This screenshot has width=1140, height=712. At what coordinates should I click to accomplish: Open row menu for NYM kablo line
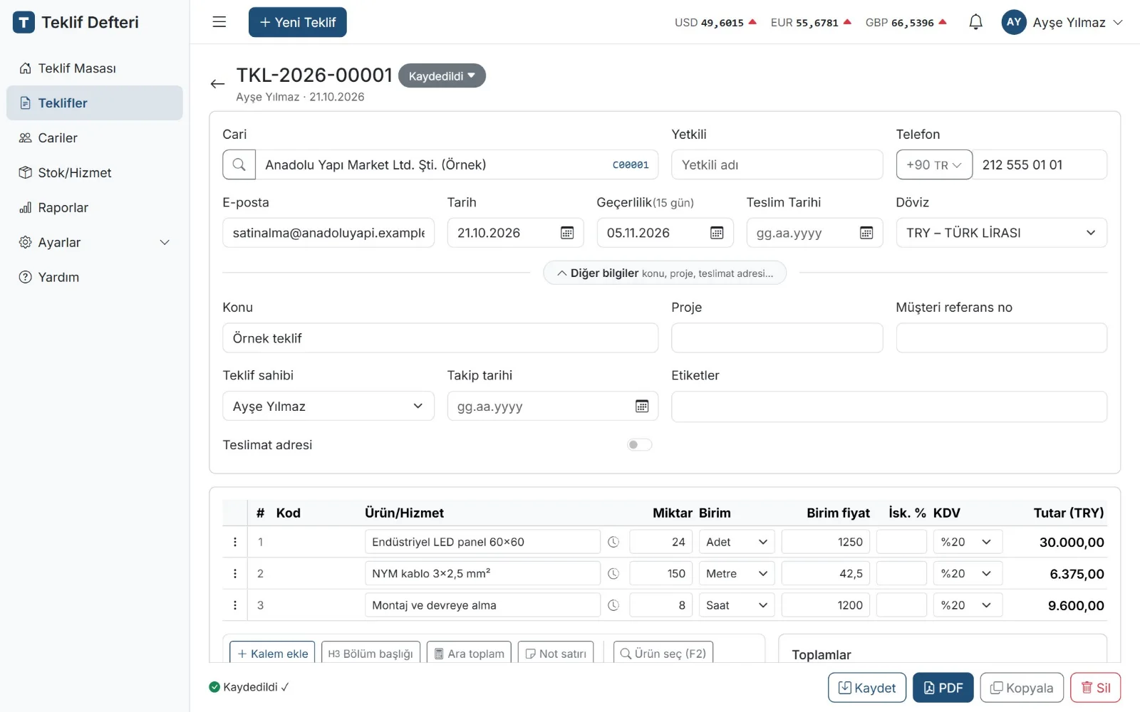pyautogui.click(x=235, y=573)
